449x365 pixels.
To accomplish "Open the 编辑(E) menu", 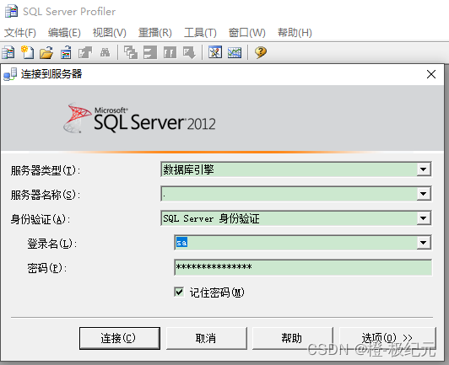I will pos(64,33).
